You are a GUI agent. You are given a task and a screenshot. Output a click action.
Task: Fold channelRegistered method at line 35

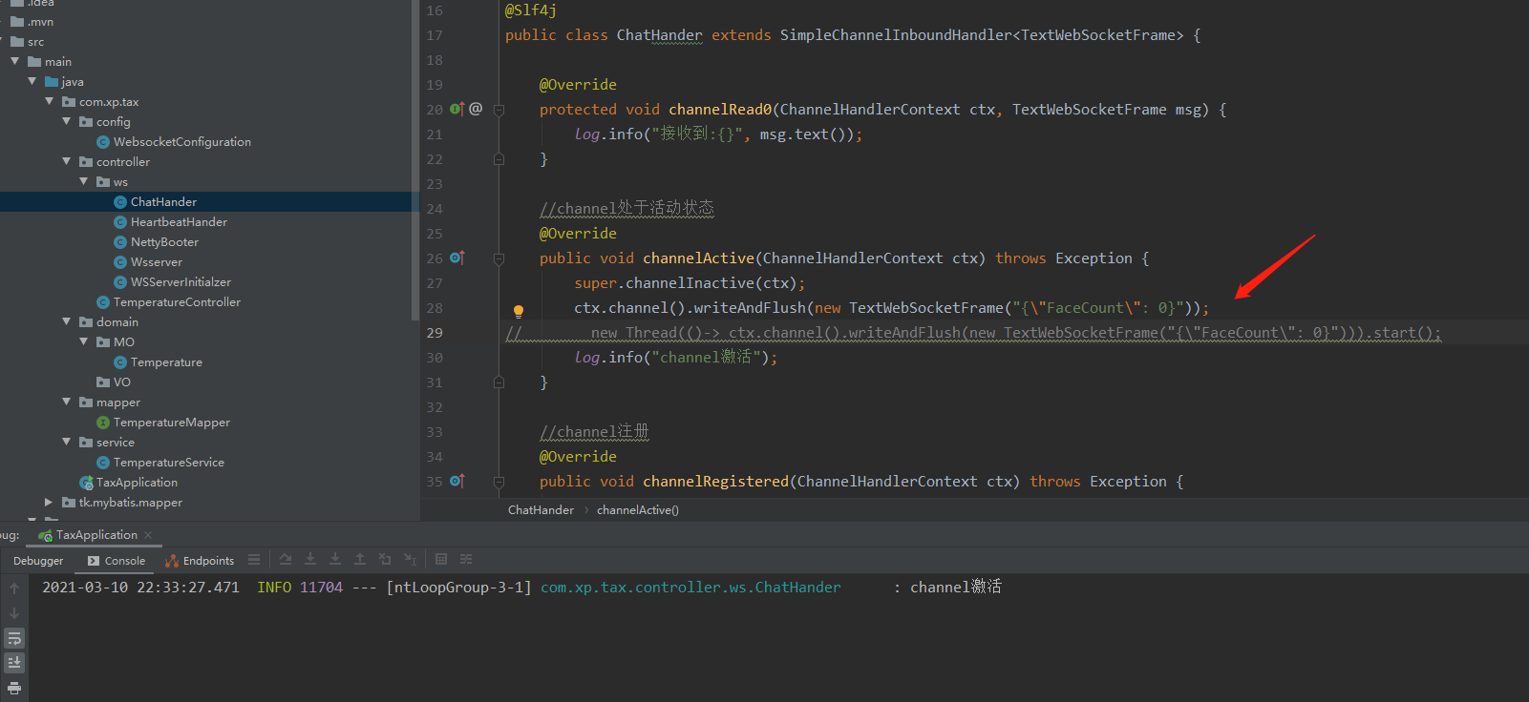[499, 482]
